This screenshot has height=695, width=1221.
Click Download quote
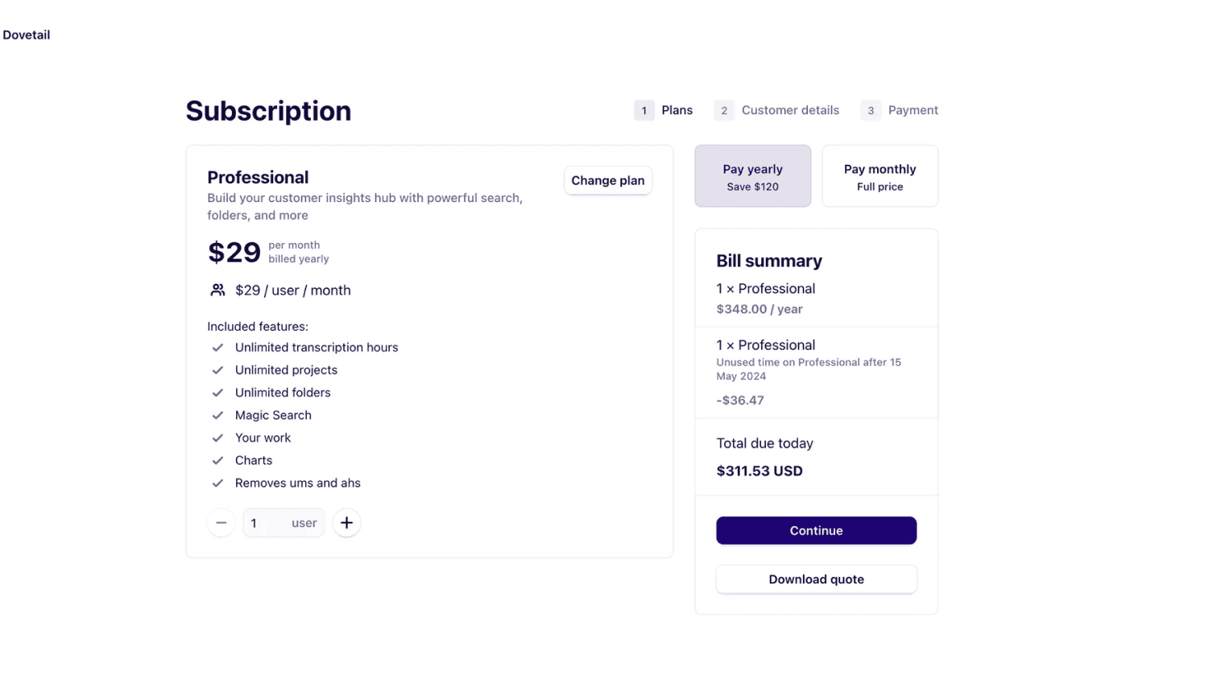(816, 579)
